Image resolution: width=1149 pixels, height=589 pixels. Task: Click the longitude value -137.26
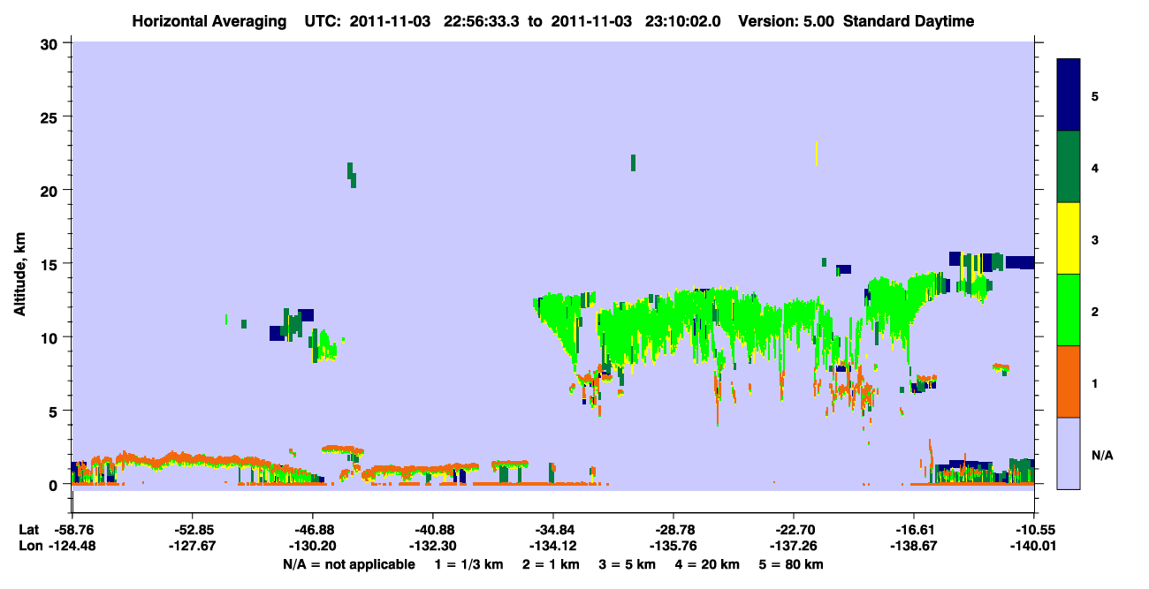794,546
